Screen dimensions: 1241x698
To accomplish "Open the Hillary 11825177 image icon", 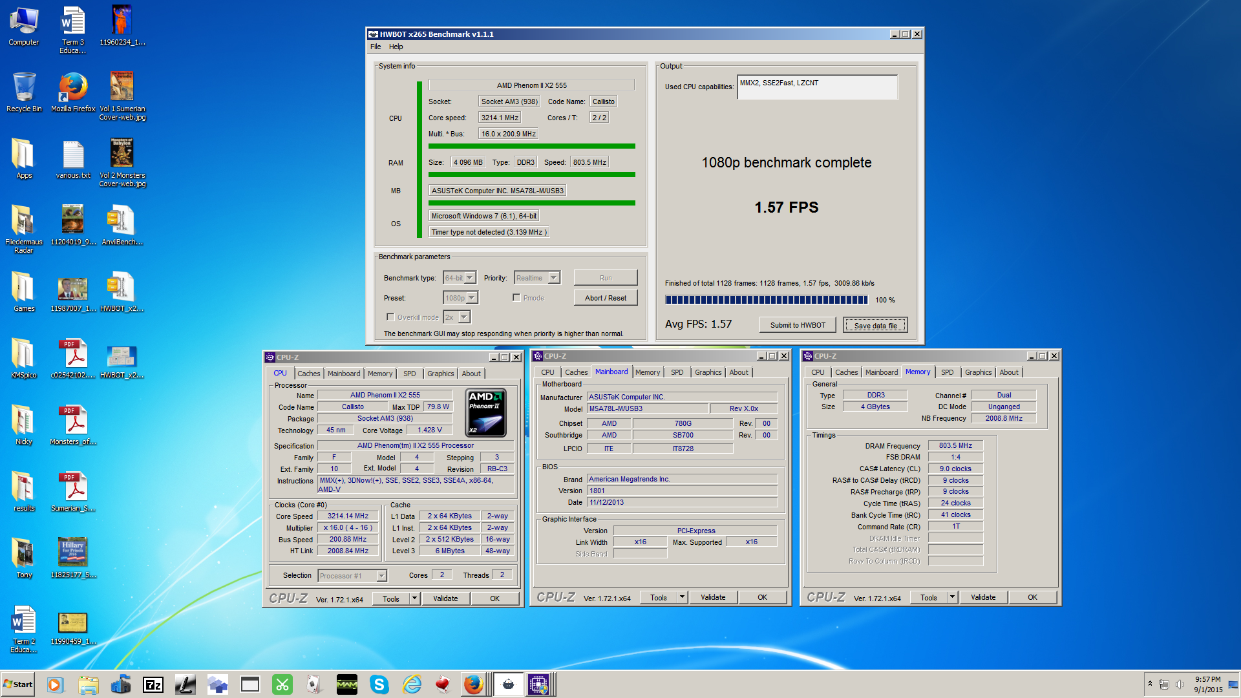I will tap(73, 558).
